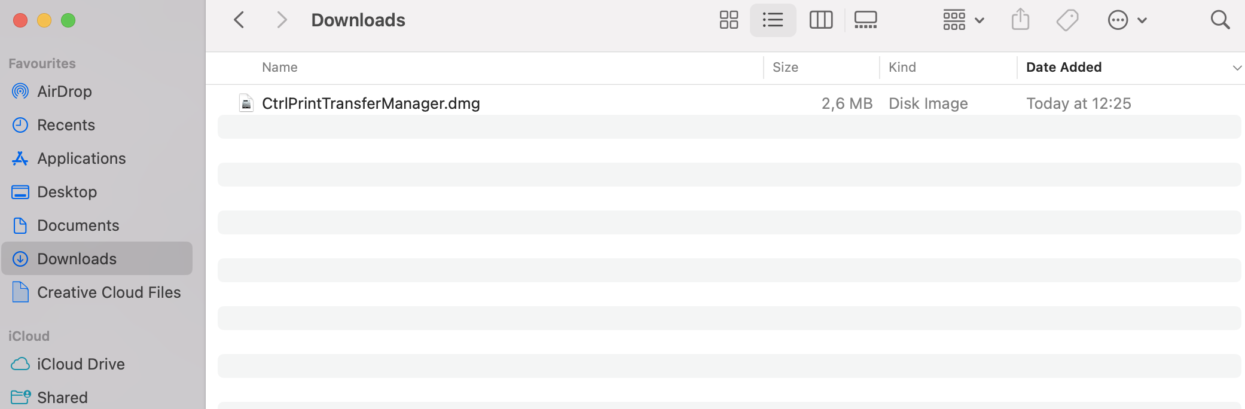Screen dimensions: 1245x409
Task: Open Shared in the sidebar
Action: (97, 397)
